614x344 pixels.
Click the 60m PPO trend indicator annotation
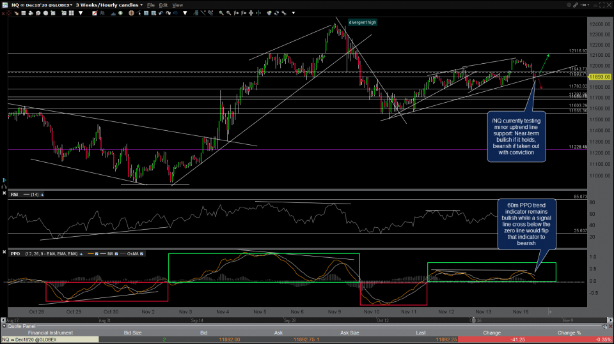(526, 224)
